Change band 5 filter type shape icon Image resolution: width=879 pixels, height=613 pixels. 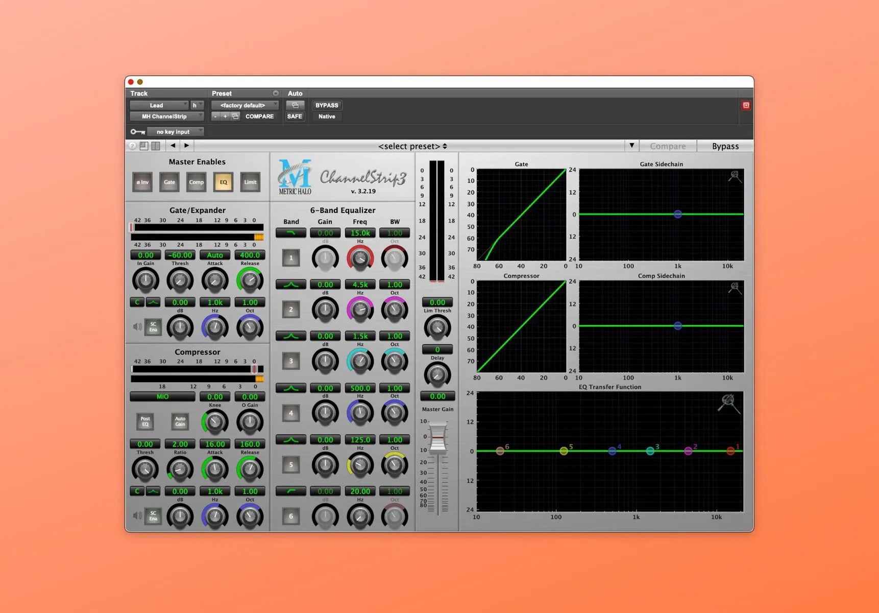coord(291,440)
